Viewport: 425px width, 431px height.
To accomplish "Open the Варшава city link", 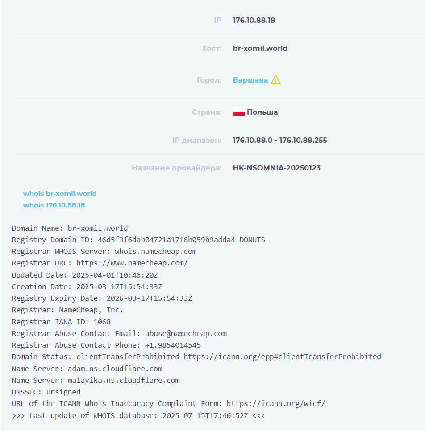I will click(250, 80).
